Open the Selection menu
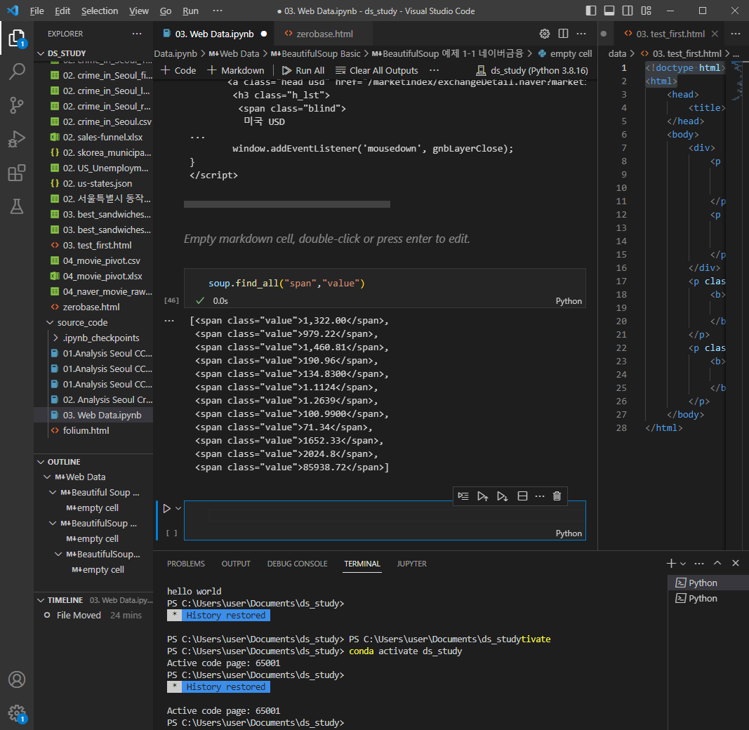This screenshot has height=730, width=749. tap(100, 11)
